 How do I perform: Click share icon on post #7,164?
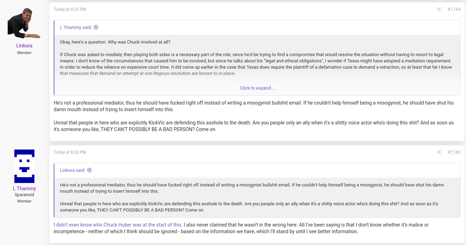click(x=439, y=9)
